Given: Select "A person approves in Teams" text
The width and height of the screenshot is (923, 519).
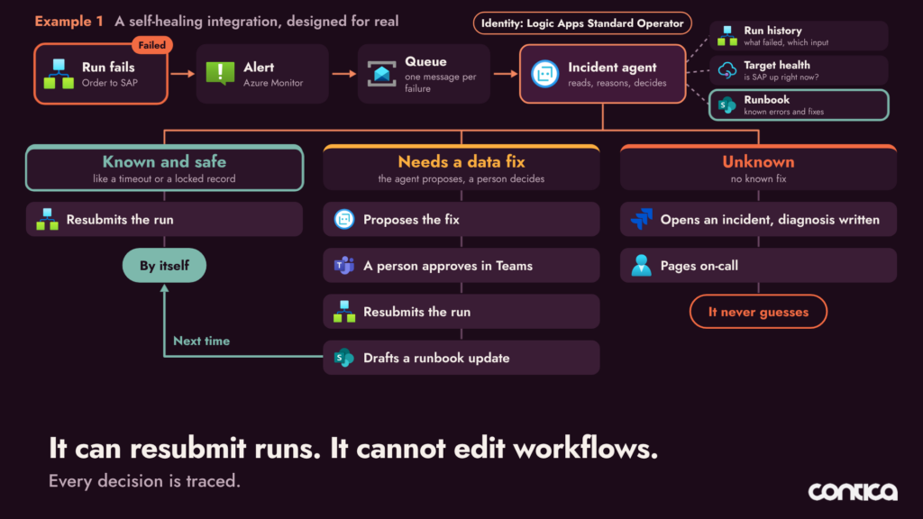Looking at the screenshot, I should click(448, 266).
